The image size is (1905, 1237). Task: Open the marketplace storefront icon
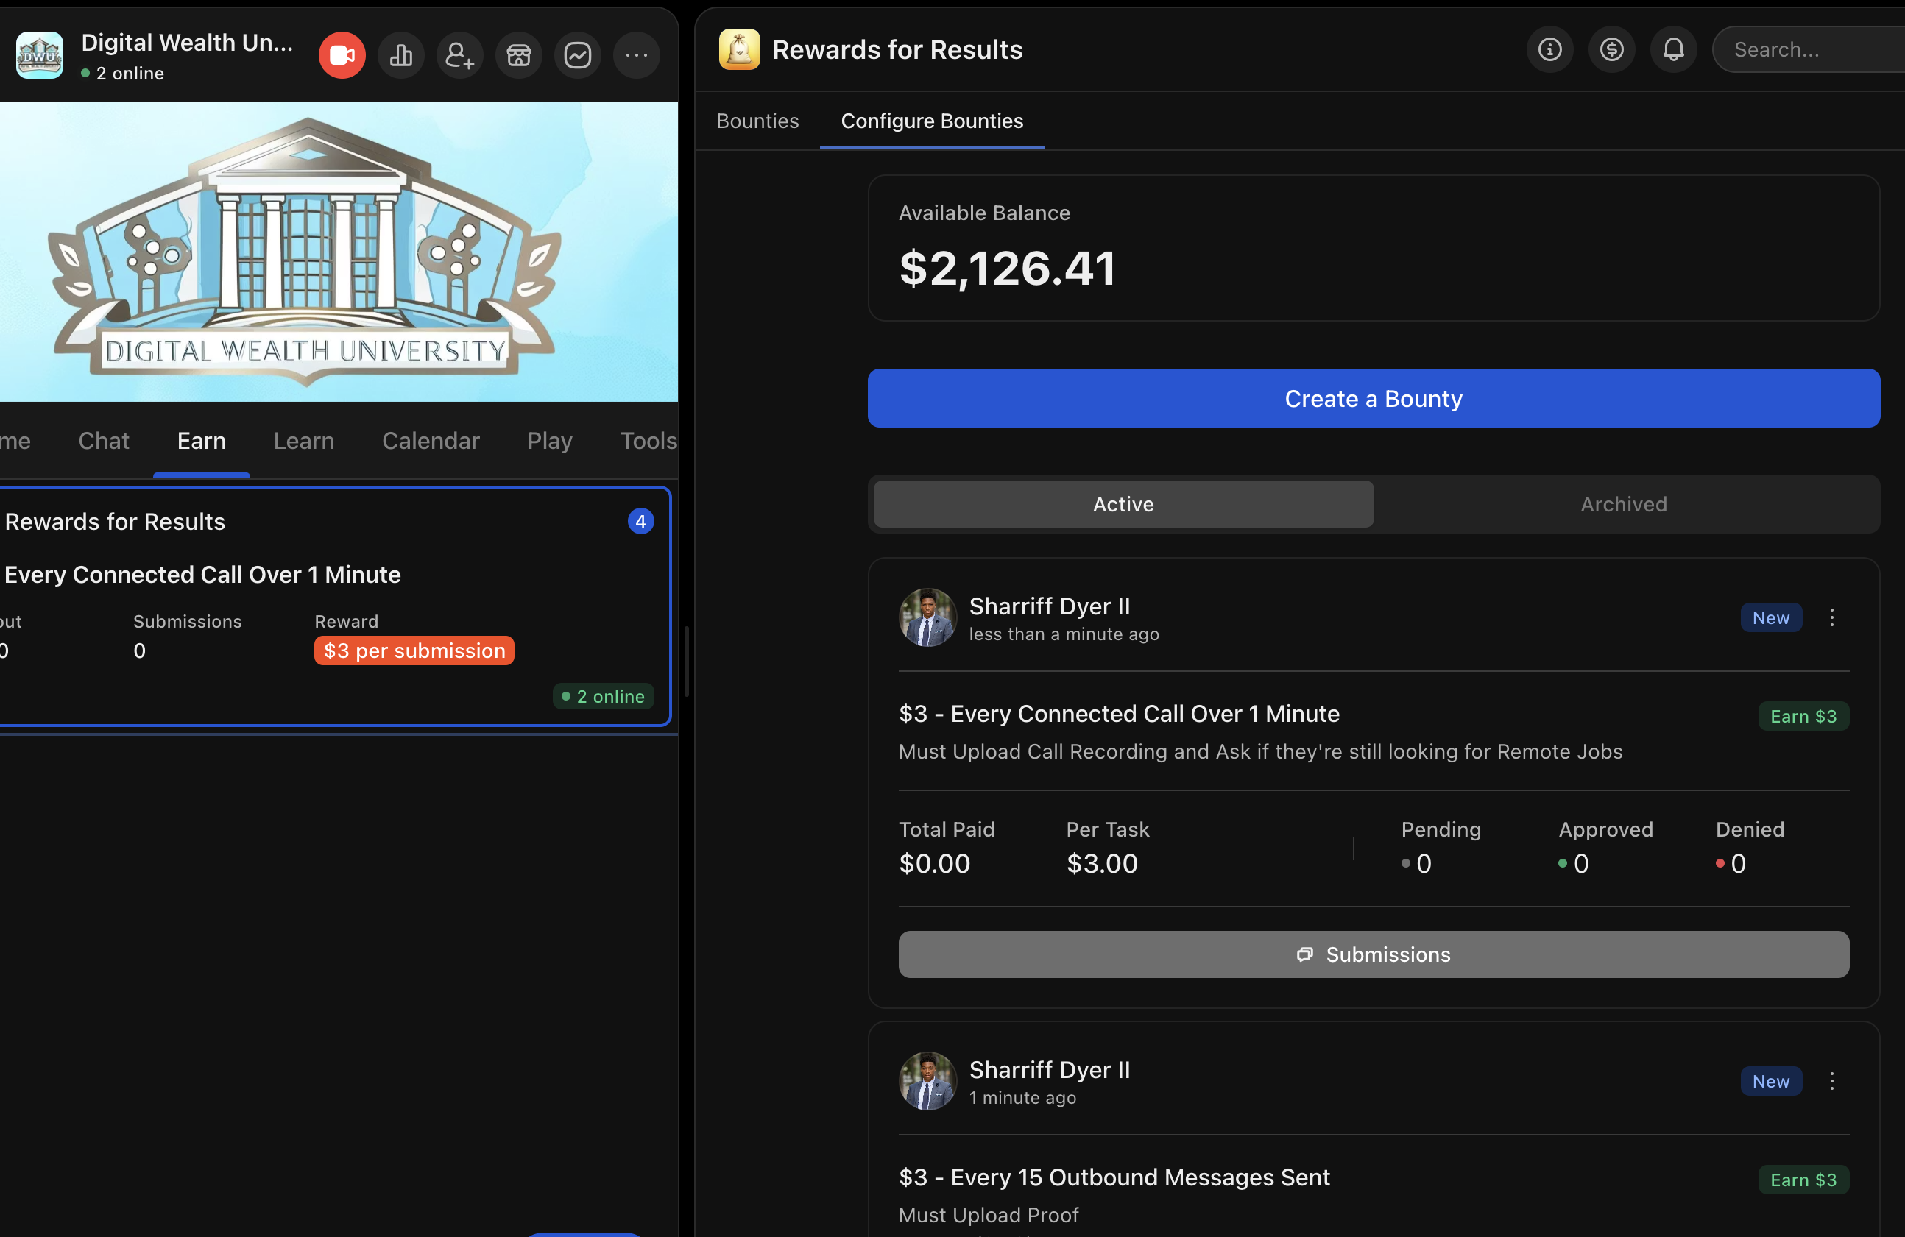coord(519,54)
